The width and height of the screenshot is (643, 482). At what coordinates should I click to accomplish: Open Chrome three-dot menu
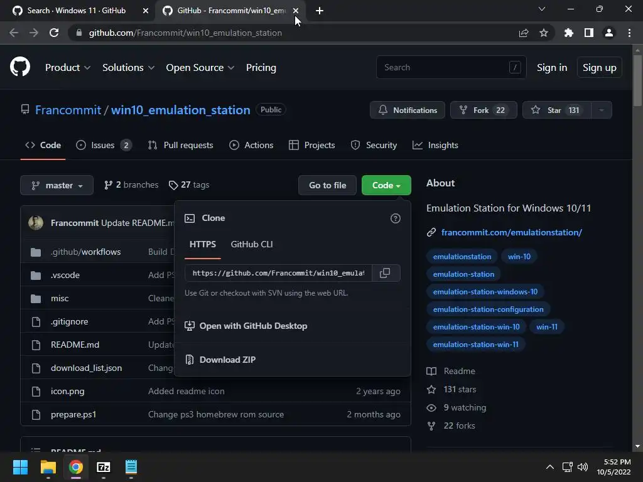pos(629,33)
